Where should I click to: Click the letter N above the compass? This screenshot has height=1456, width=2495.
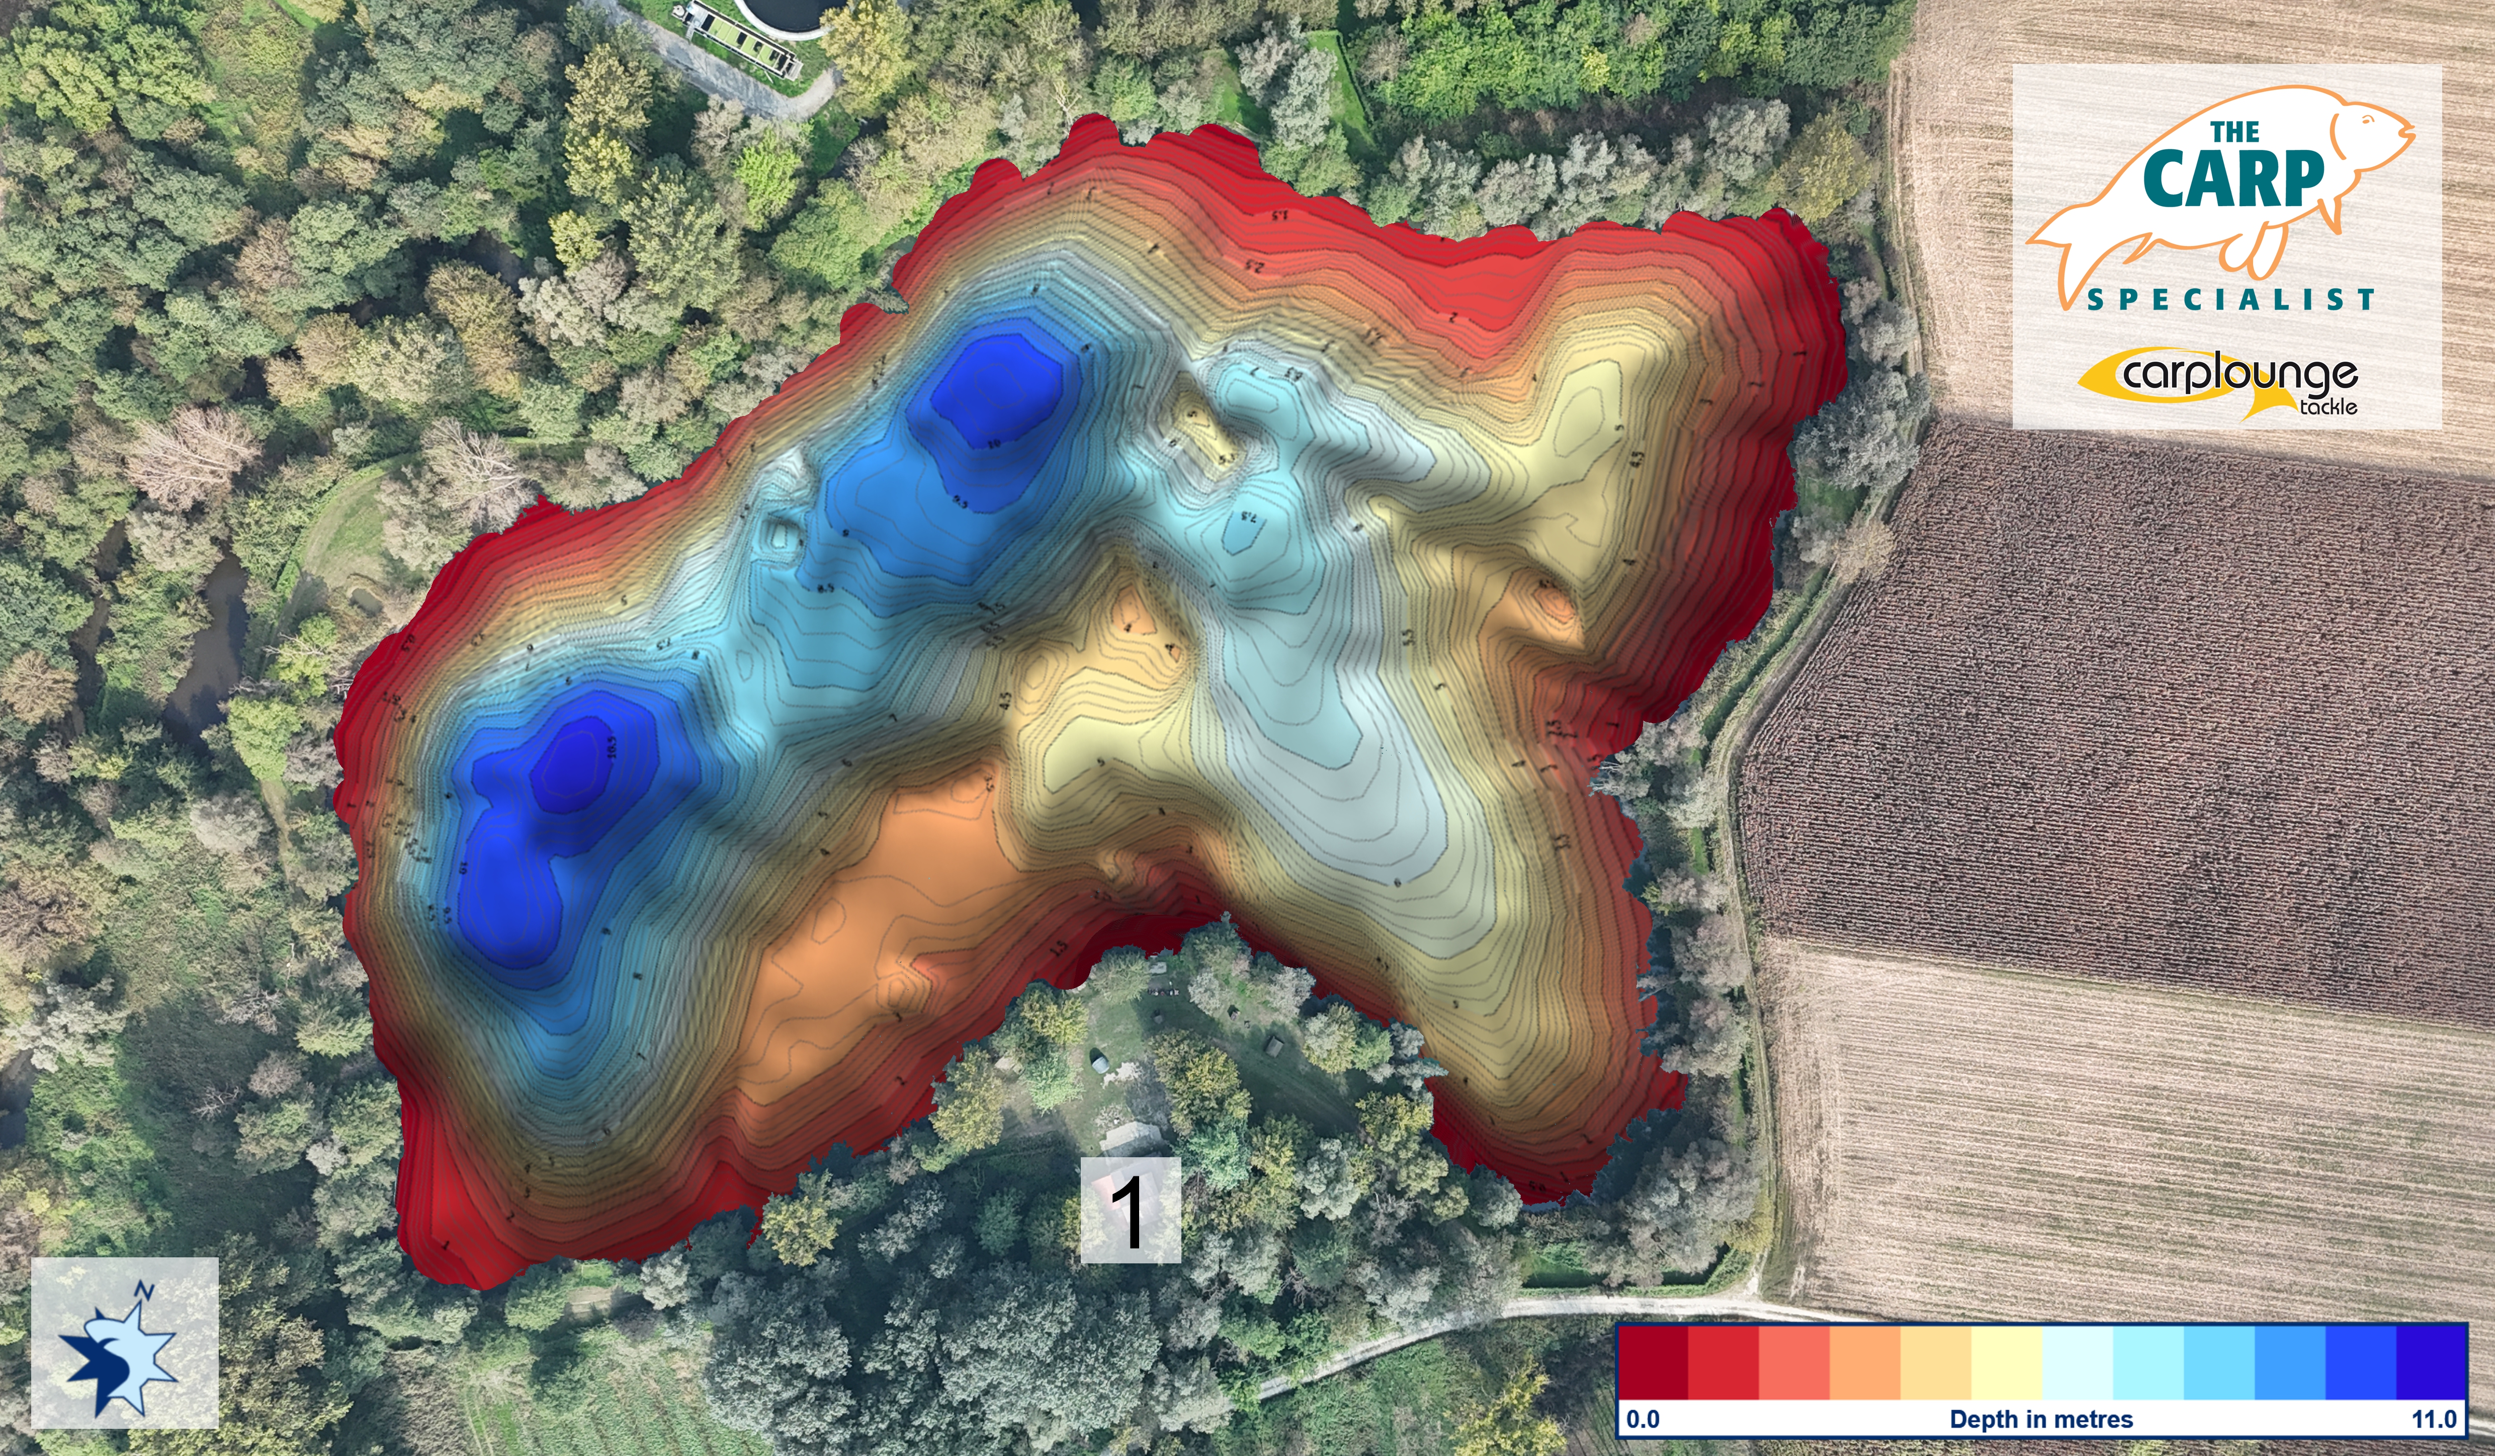144,1292
